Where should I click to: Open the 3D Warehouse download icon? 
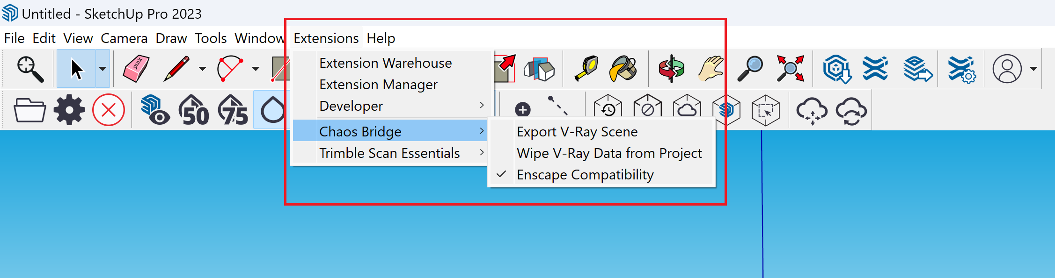tap(837, 69)
